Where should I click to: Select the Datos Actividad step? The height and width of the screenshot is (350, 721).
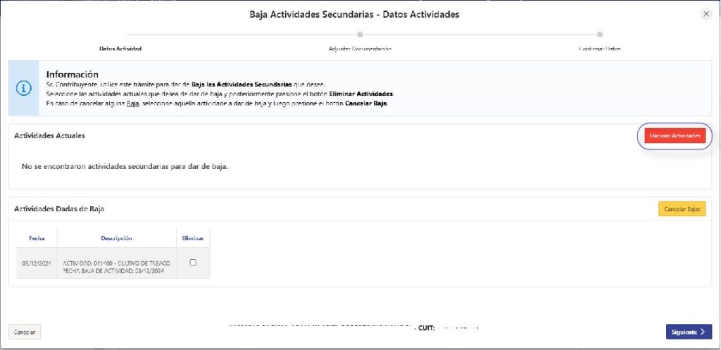pos(120,49)
